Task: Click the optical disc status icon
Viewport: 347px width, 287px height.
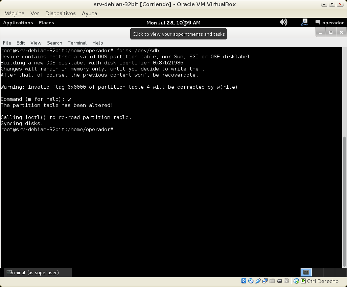Action: click(251, 281)
